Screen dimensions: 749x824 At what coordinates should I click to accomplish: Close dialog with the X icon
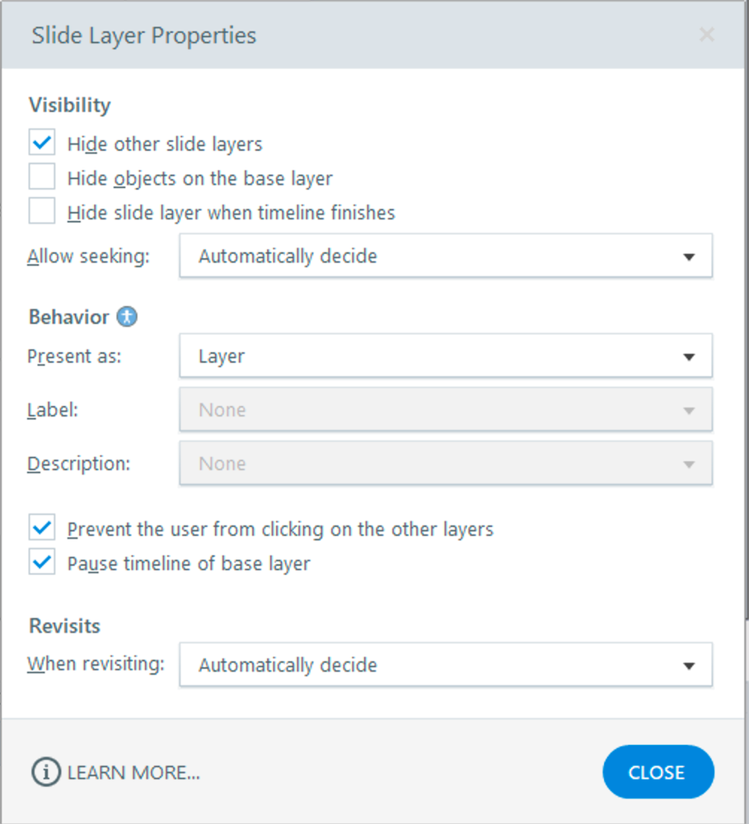click(x=706, y=35)
